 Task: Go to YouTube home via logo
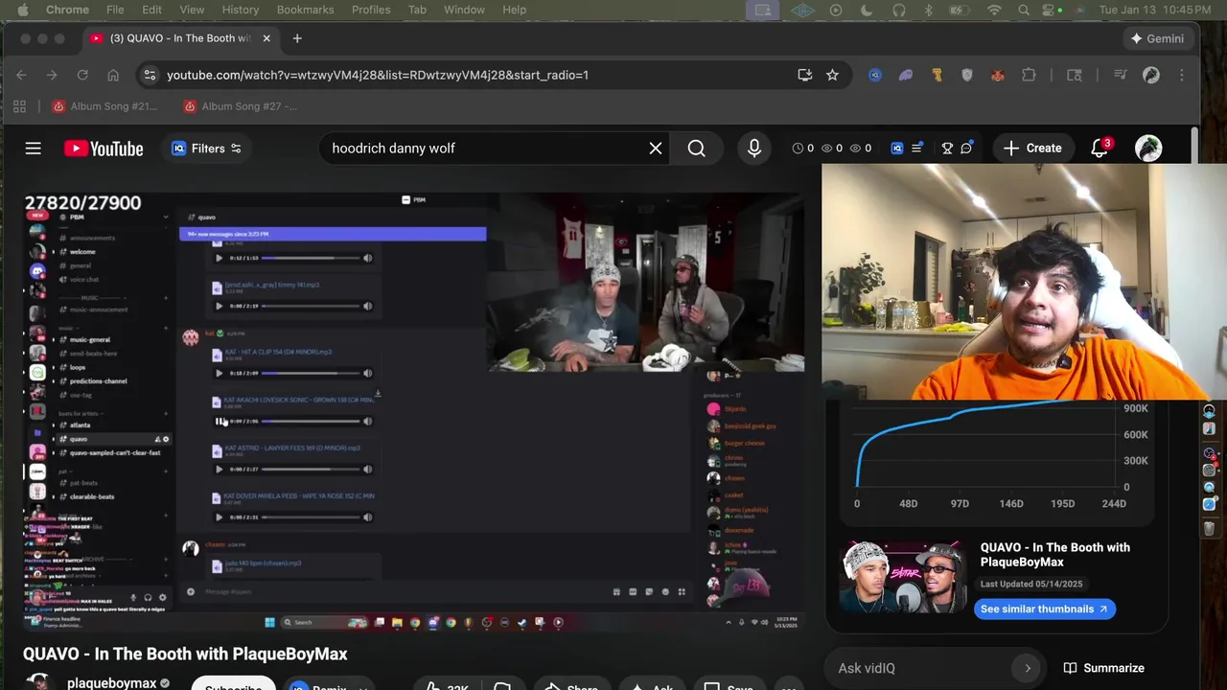click(x=104, y=149)
